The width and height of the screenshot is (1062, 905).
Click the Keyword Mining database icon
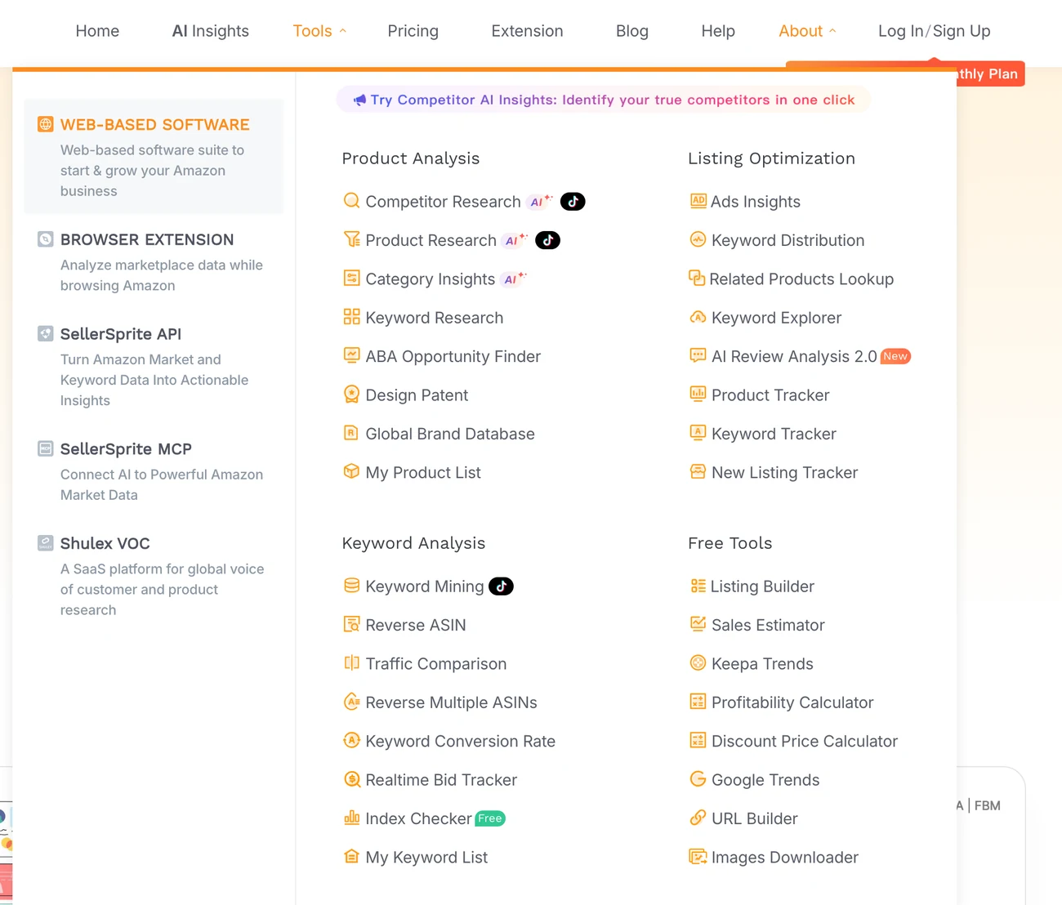pyautogui.click(x=351, y=586)
